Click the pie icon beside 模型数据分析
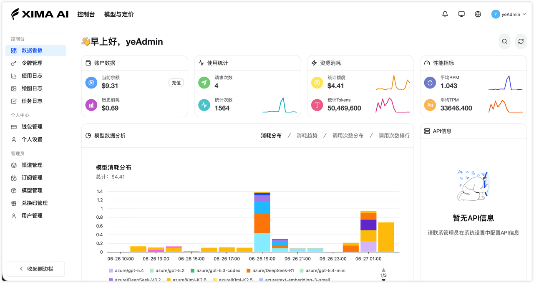 88,136
